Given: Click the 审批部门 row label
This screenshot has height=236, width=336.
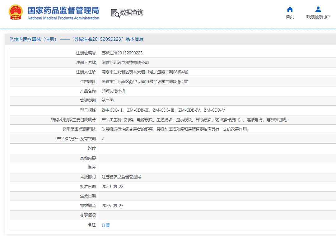Looking at the screenshot, I should tap(88, 177).
